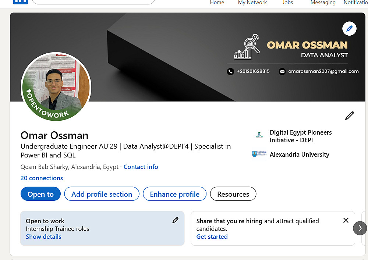
Task: Click location Qesm Bab Sharky, Alexandria
Action: point(70,167)
